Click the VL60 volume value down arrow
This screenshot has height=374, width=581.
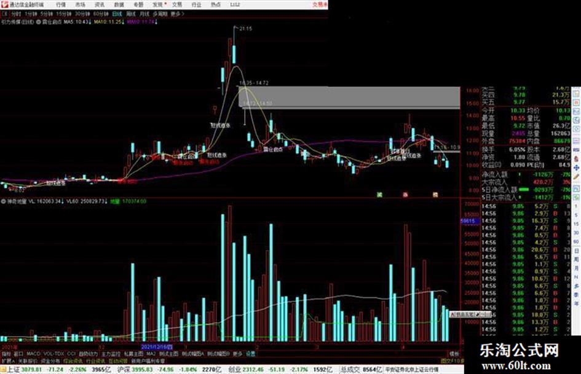[106, 201]
